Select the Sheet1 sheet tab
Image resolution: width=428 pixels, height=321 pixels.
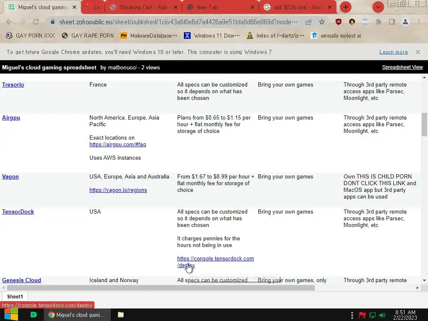15,297
